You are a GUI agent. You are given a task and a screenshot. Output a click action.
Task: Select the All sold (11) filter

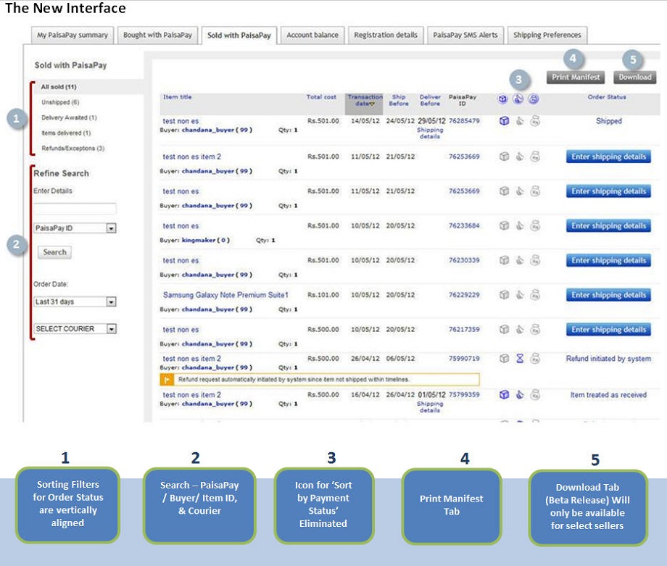click(59, 87)
